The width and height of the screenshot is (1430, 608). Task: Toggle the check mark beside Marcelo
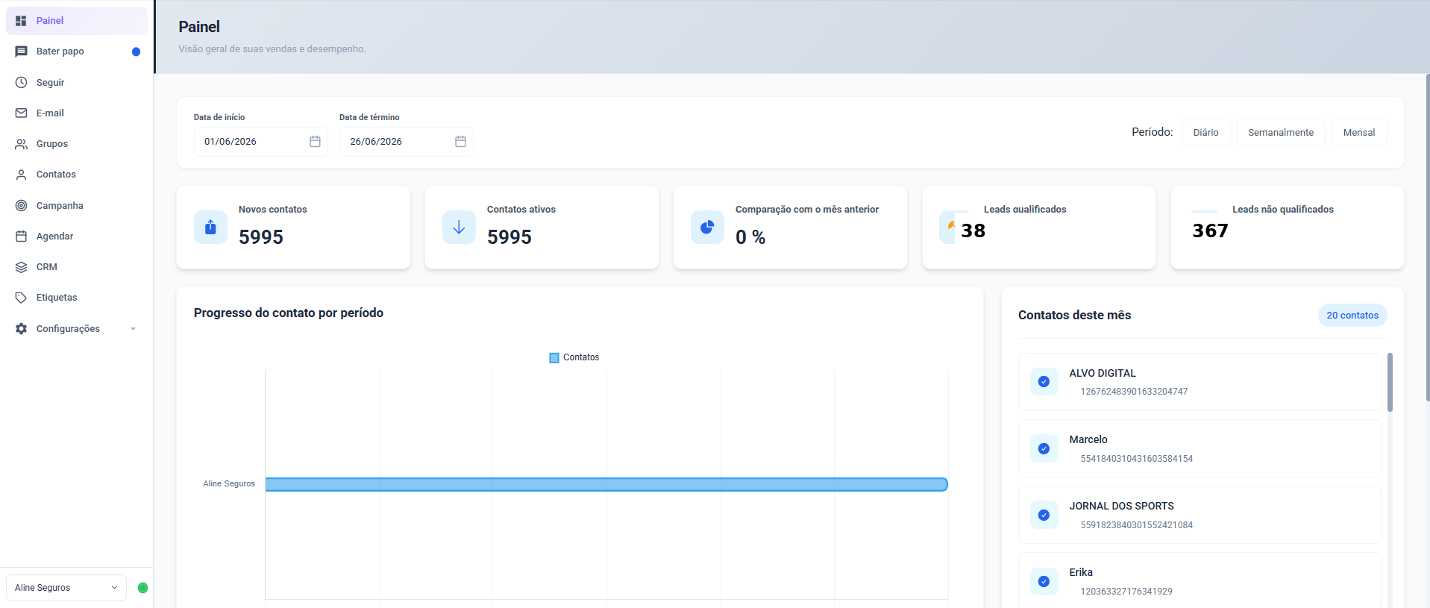coord(1044,448)
